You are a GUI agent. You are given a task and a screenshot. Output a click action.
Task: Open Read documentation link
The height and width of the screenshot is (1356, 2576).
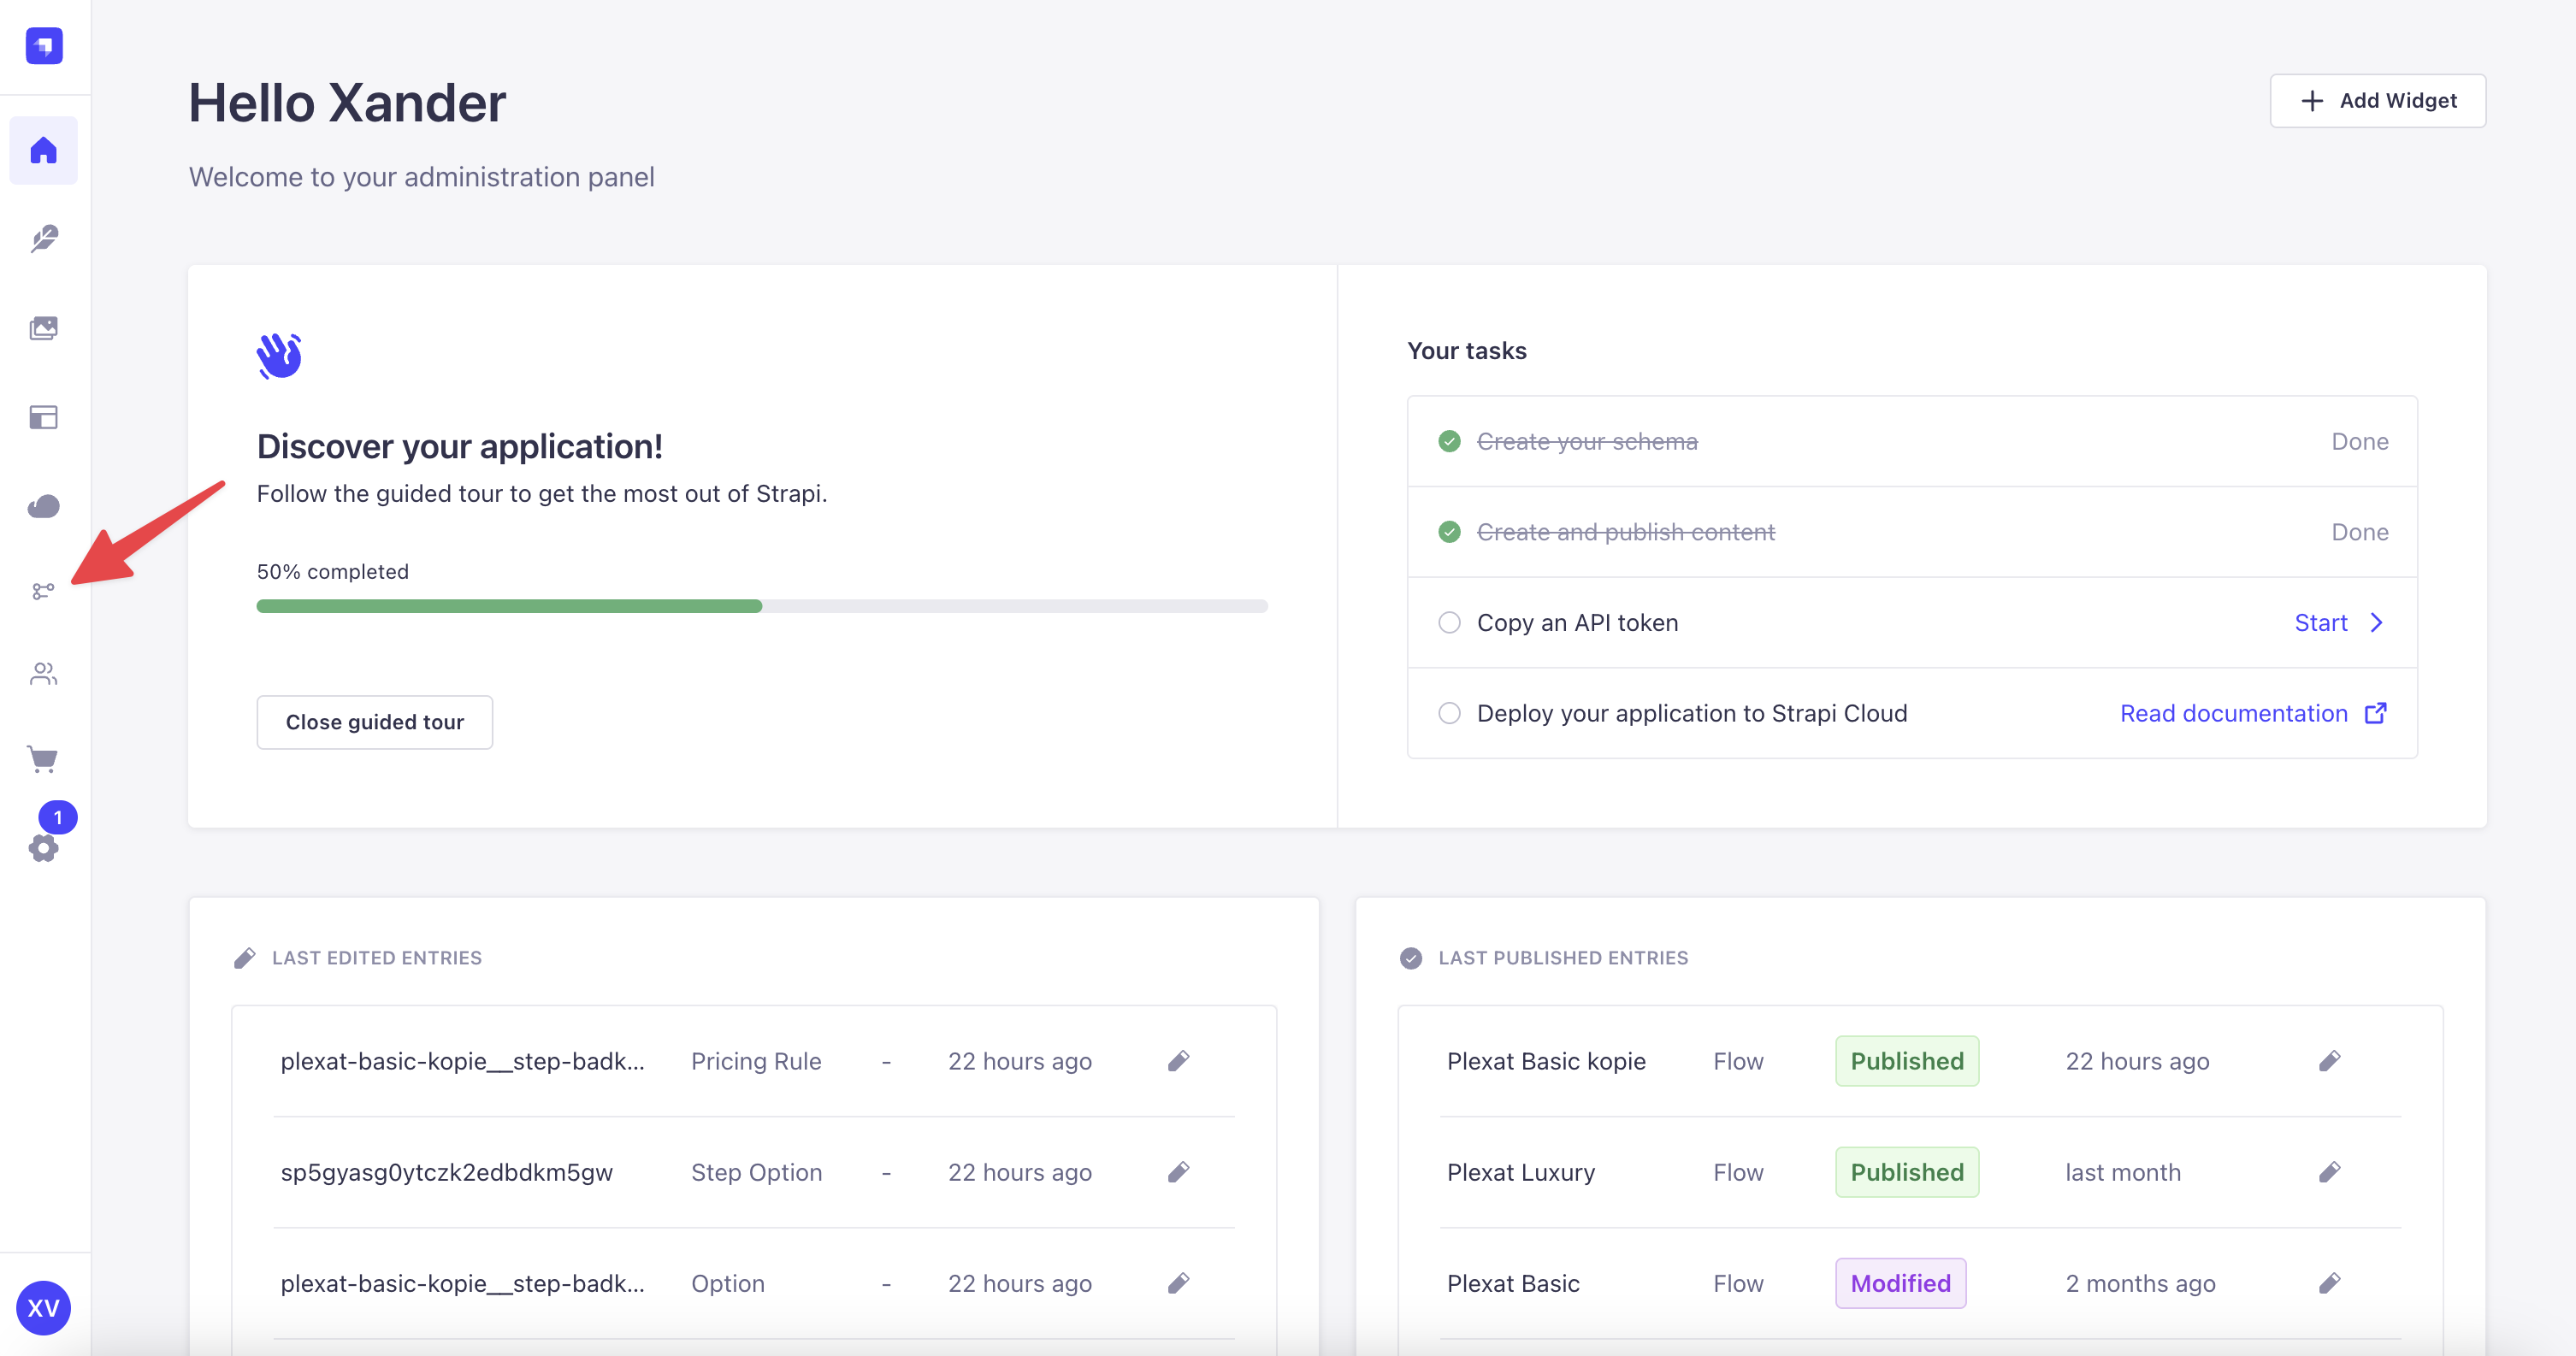[x=2254, y=713]
